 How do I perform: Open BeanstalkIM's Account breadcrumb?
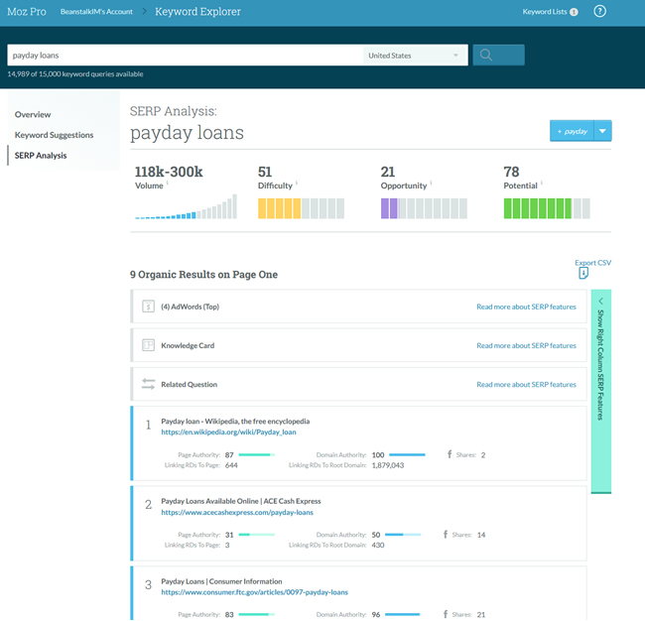[x=96, y=12]
